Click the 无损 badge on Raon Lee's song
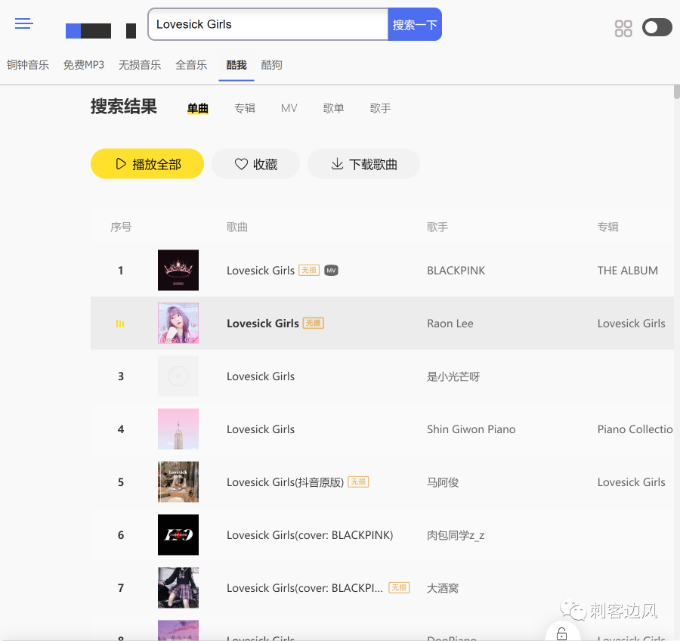Viewport: 680px width, 641px height. coord(313,323)
